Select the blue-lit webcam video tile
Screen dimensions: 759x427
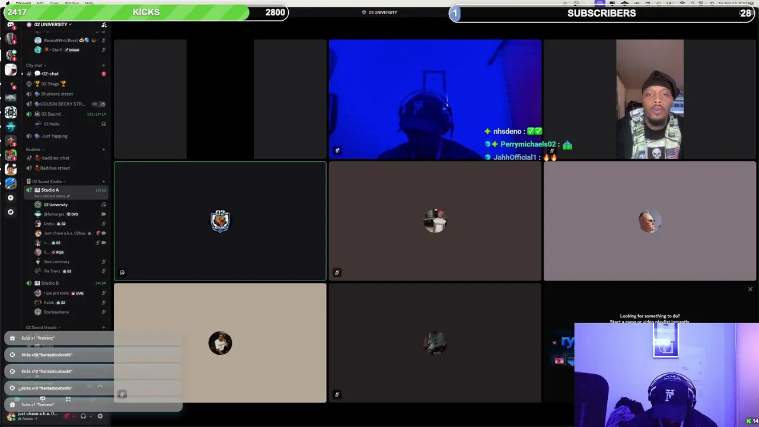[x=435, y=99]
